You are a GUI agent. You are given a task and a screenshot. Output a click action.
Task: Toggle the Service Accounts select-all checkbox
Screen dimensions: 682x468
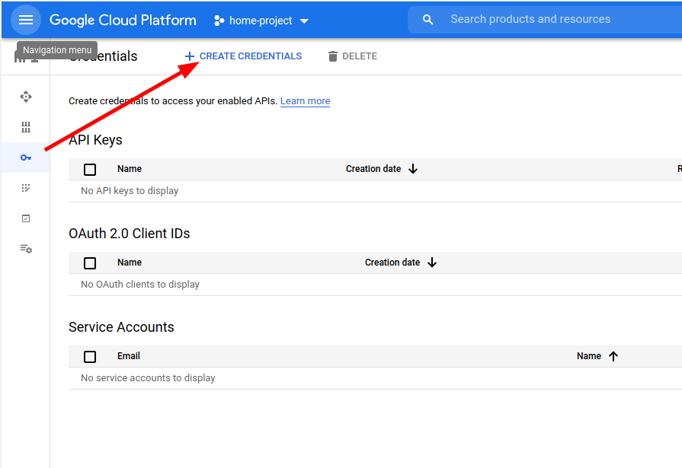[x=90, y=357]
